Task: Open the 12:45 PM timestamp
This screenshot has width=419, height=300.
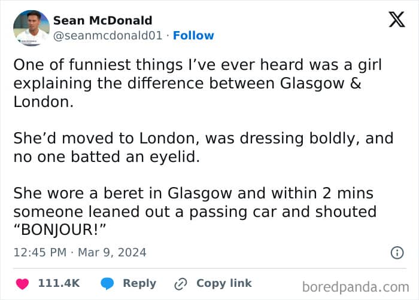Action: pos(40,253)
